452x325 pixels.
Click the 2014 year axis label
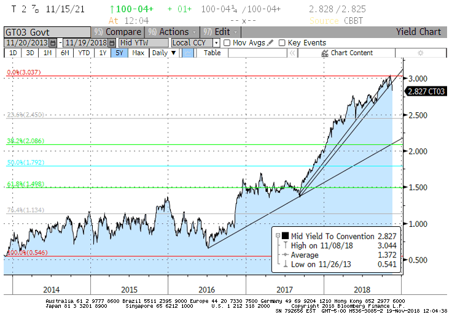tap(52, 289)
